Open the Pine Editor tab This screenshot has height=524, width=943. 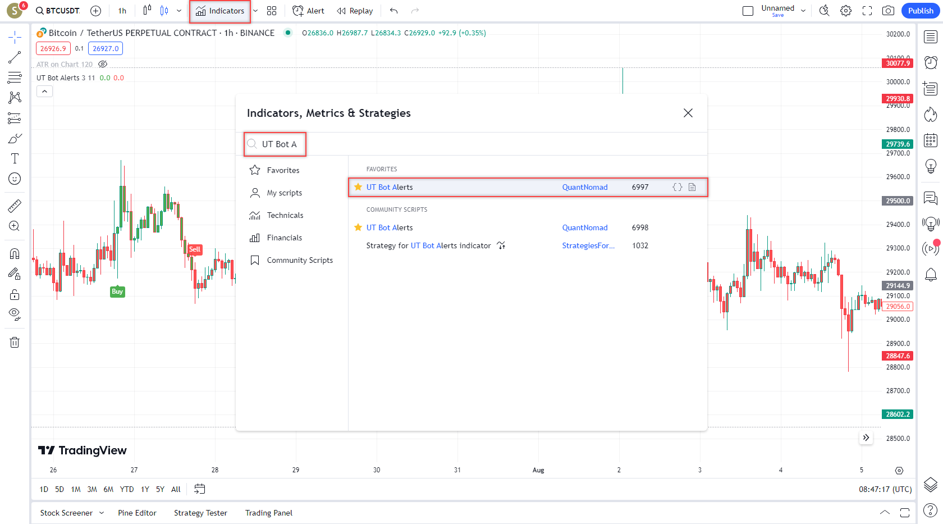coord(137,513)
